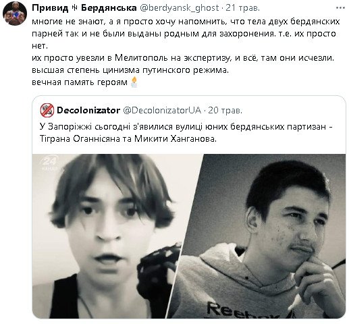
Task: Open the Привид Бердянська profile avatar
Action: [x=15, y=13]
